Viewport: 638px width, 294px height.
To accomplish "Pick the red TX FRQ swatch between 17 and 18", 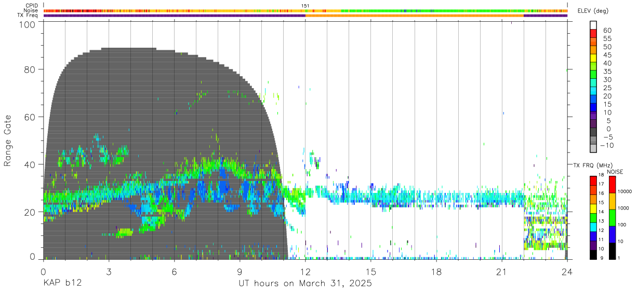I will point(593,180).
